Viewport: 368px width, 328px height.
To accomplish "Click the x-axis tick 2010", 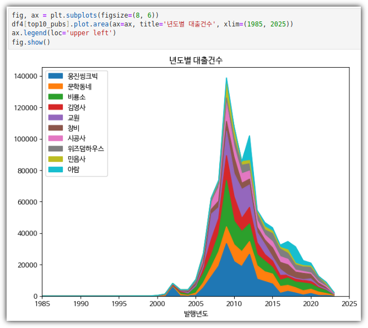I will [x=234, y=304].
